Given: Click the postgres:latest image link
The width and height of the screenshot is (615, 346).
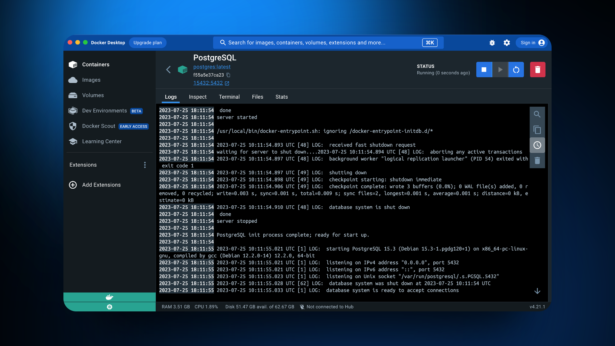Looking at the screenshot, I should [212, 67].
